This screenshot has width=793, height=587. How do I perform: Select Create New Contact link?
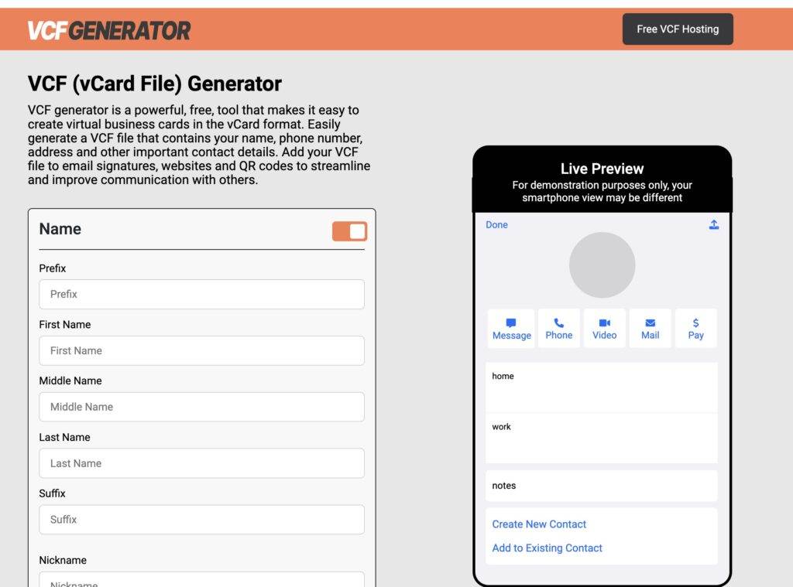pos(539,524)
